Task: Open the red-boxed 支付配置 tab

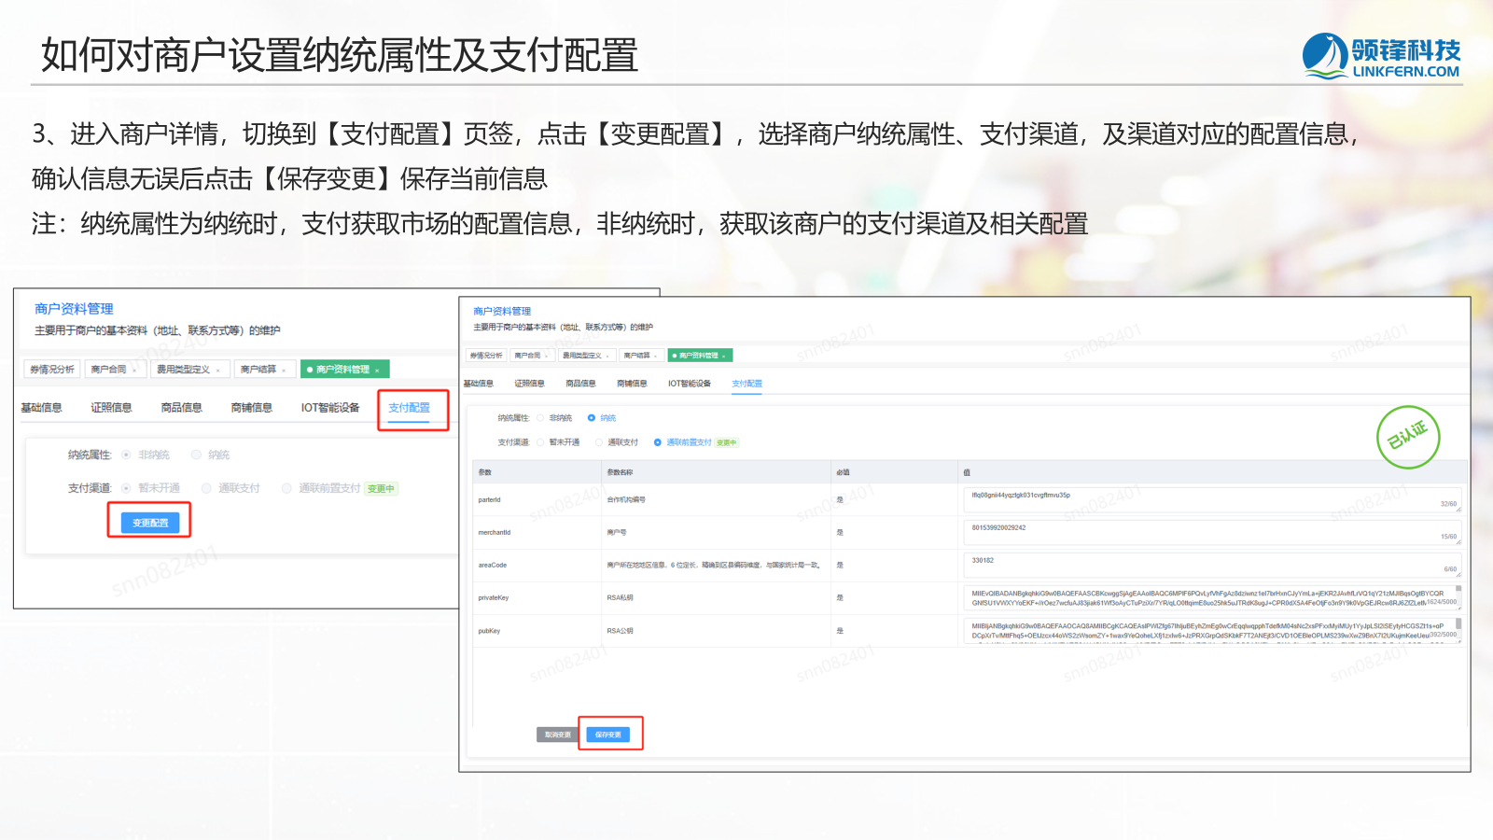Action: tap(409, 408)
